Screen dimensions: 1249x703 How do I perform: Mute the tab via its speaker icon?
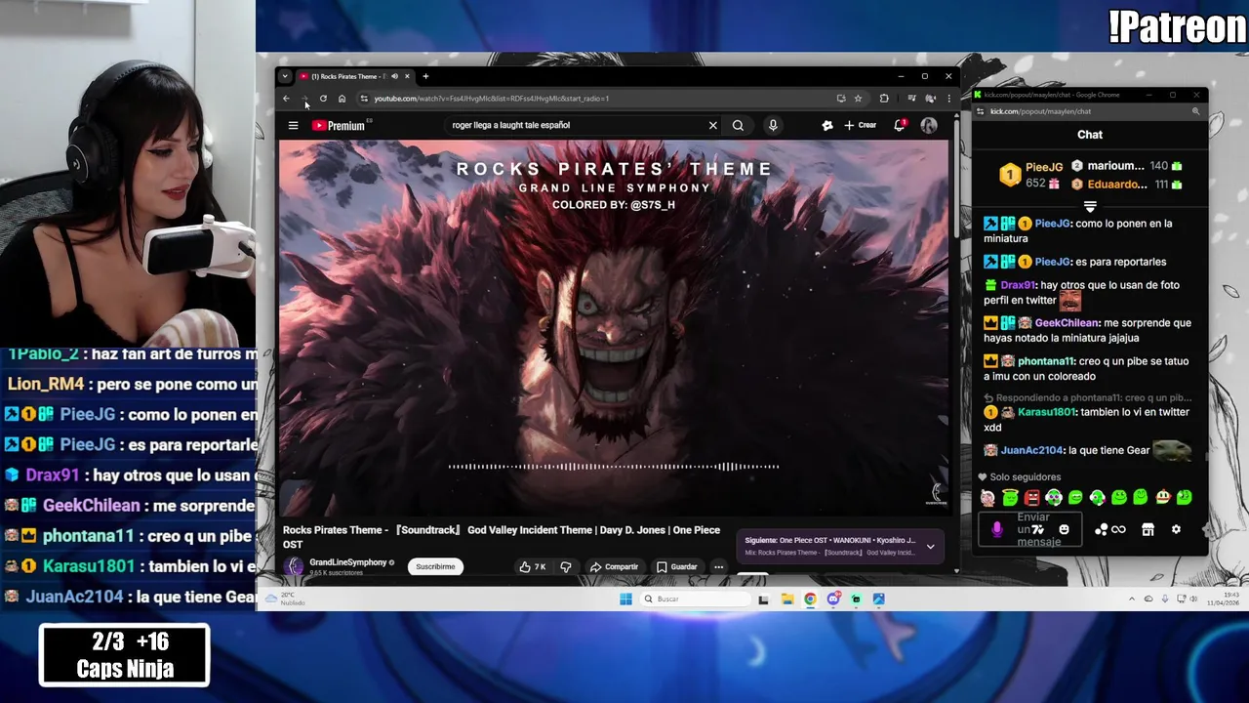(x=394, y=76)
